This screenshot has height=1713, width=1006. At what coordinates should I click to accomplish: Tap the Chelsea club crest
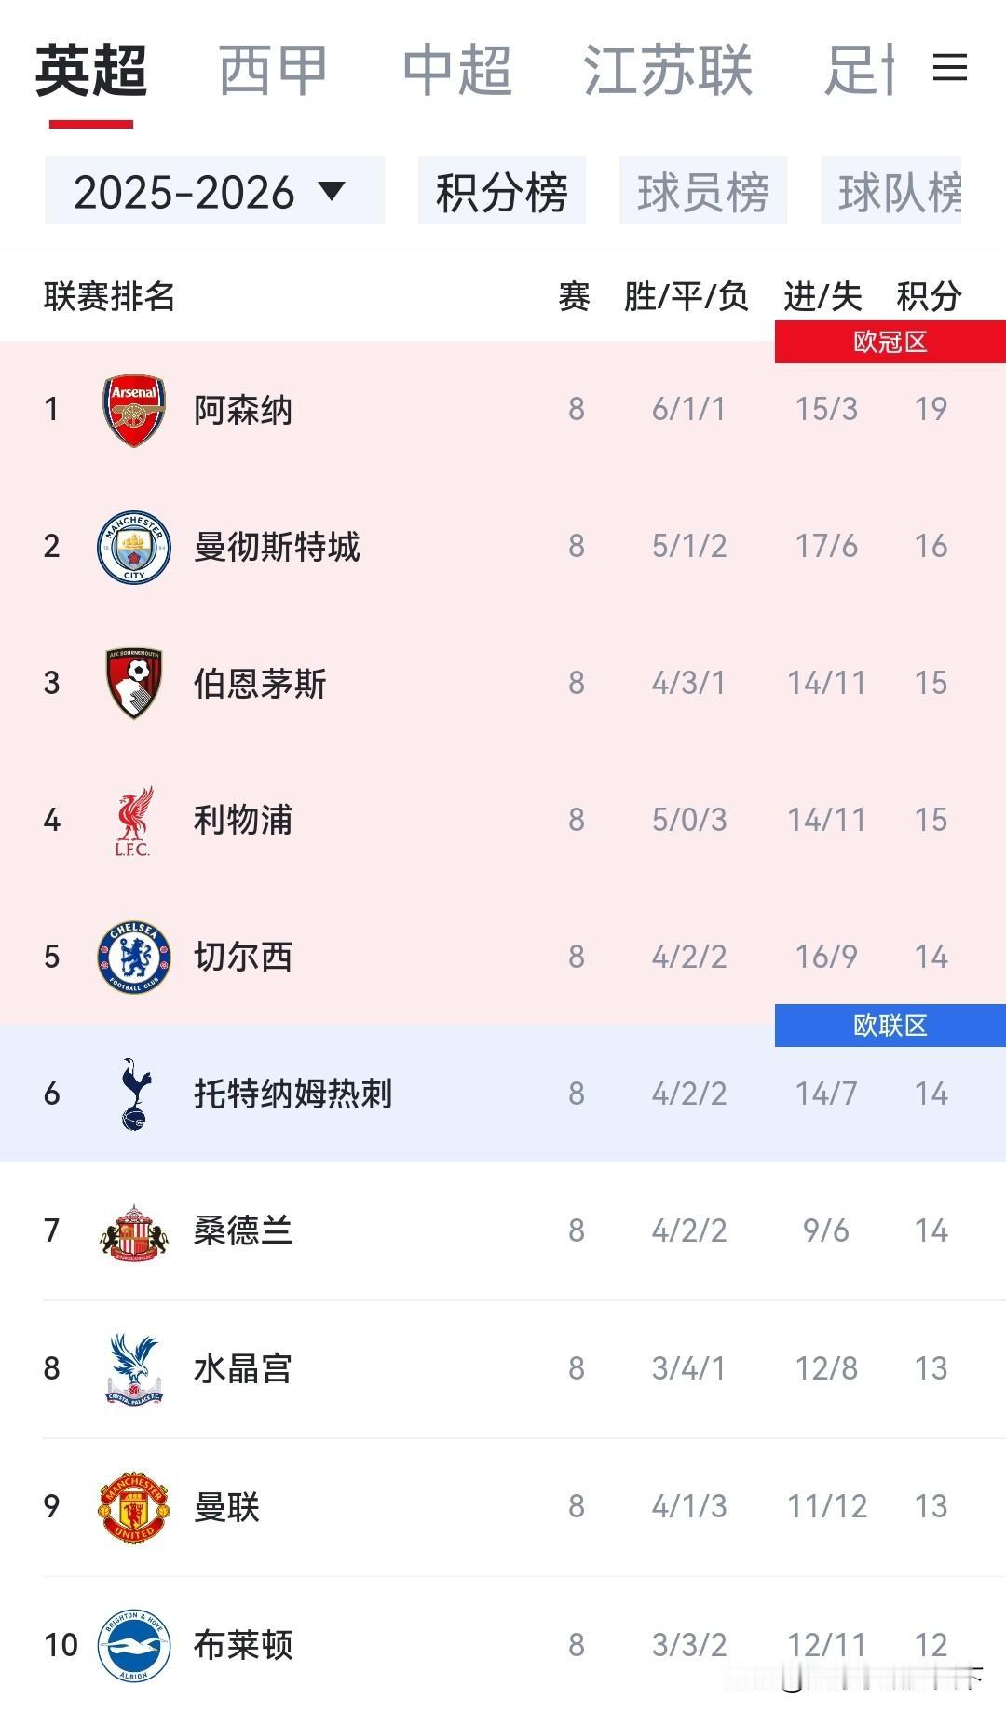coord(134,957)
